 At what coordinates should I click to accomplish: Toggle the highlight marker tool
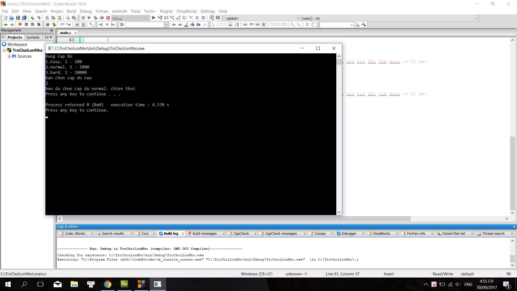(186, 25)
